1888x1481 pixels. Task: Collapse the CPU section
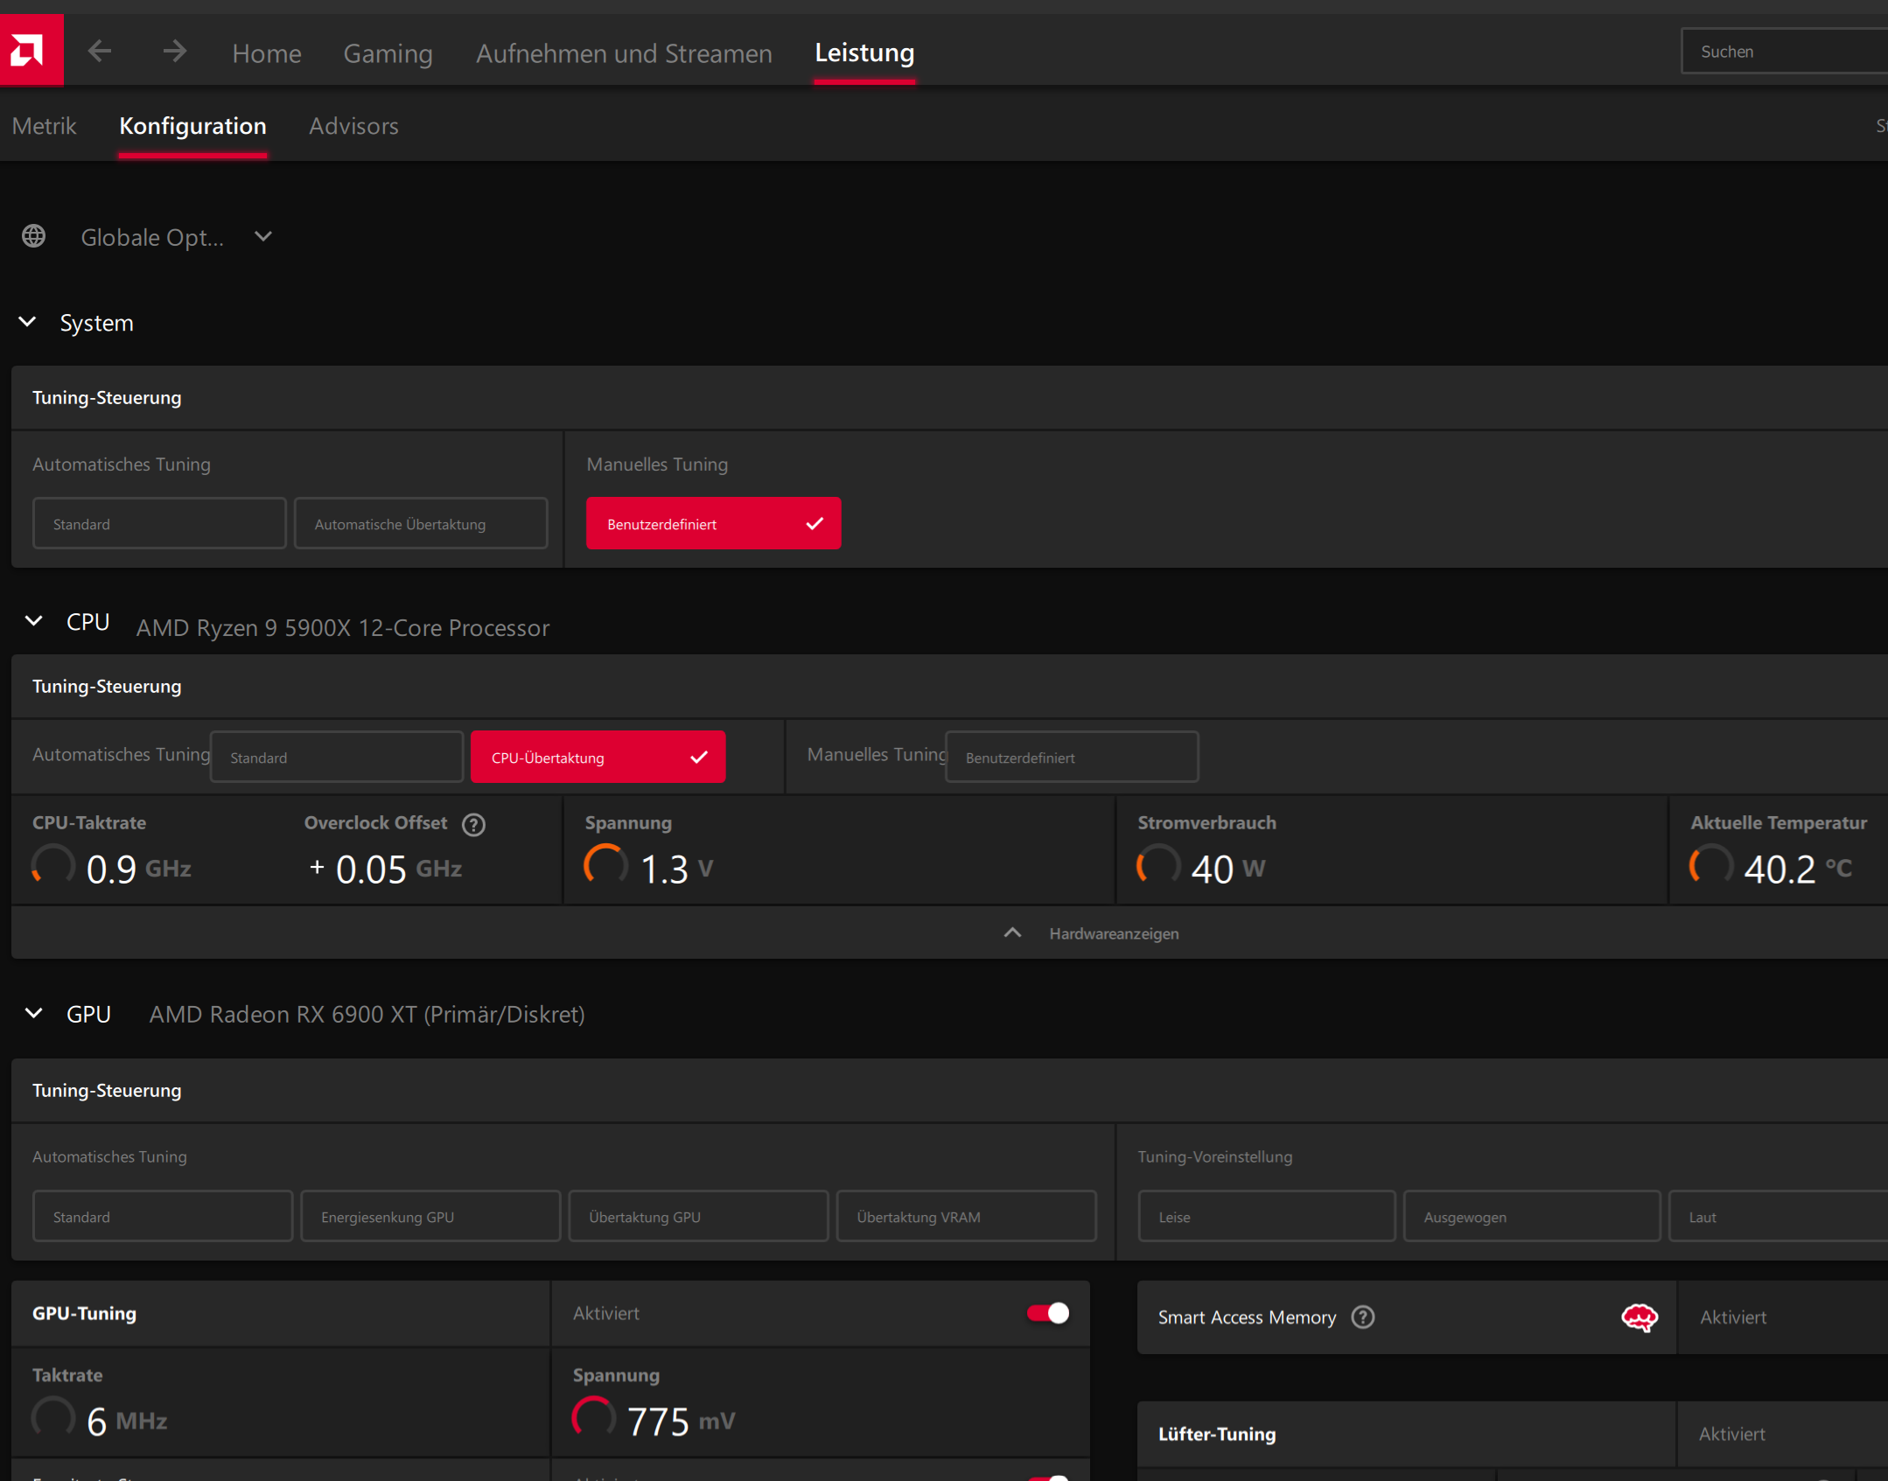tap(33, 621)
